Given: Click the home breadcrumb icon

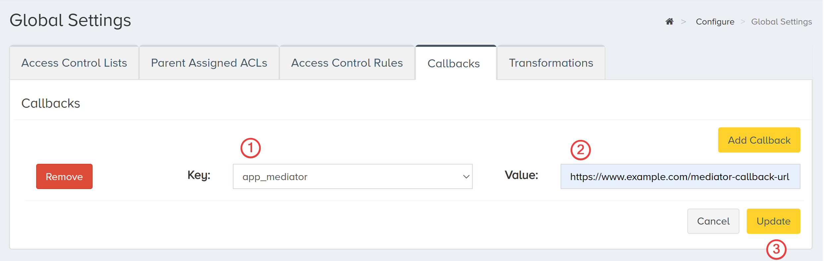Looking at the screenshot, I should point(670,21).
